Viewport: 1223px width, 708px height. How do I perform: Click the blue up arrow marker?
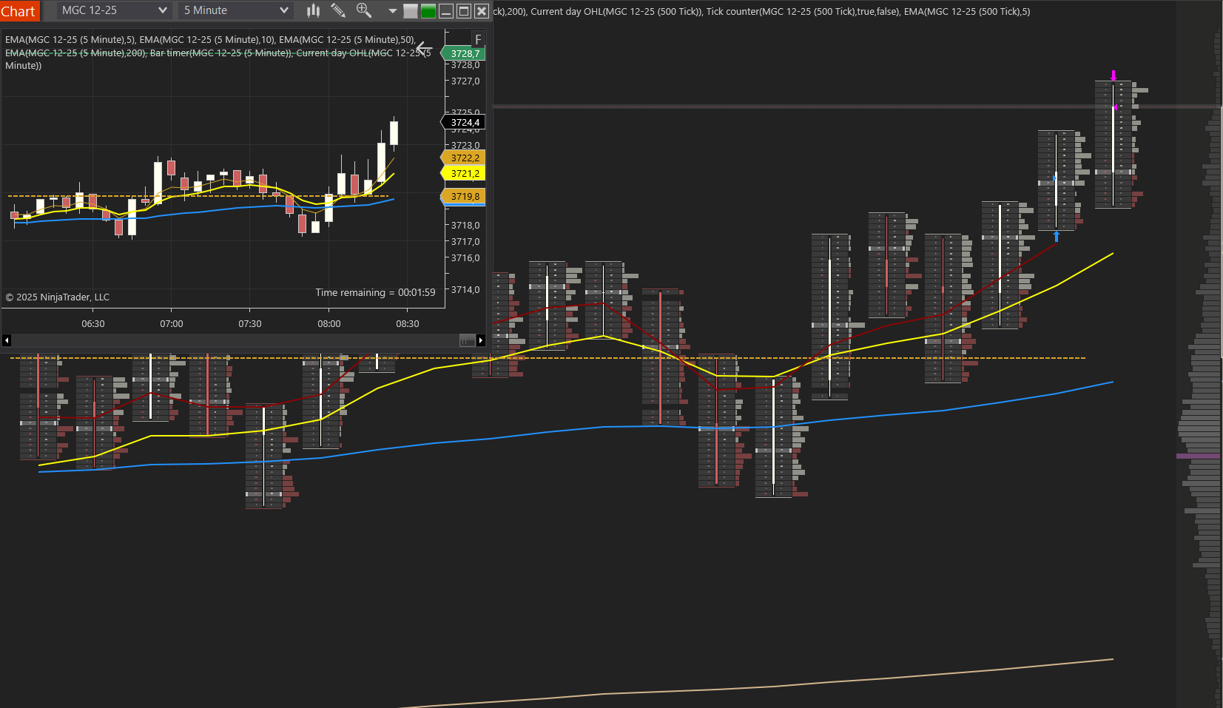(x=1057, y=236)
